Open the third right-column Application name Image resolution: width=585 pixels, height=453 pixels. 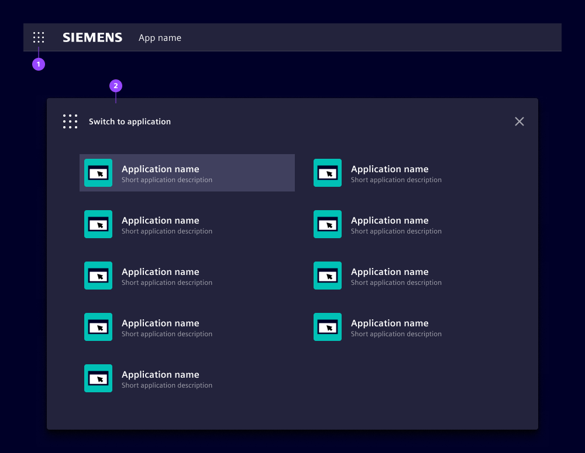tap(390, 272)
